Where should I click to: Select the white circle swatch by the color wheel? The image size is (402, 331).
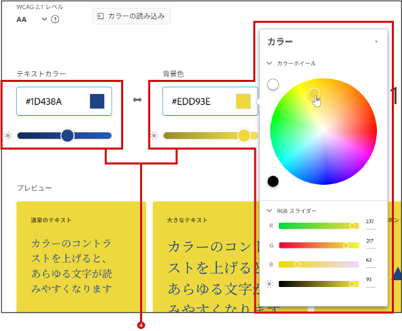pyautogui.click(x=273, y=85)
